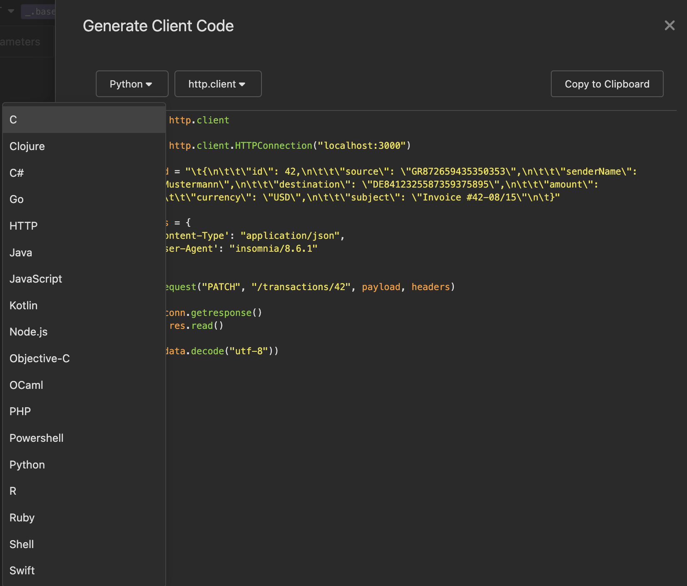This screenshot has width=687, height=586.
Task: Pick Ruby from the language list
Action: [x=84, y=518]
